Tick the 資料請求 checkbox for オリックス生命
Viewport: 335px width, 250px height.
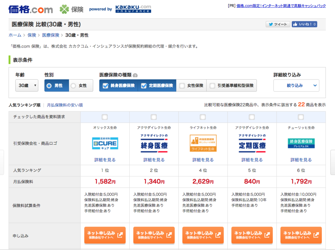[x=105, y=117]
